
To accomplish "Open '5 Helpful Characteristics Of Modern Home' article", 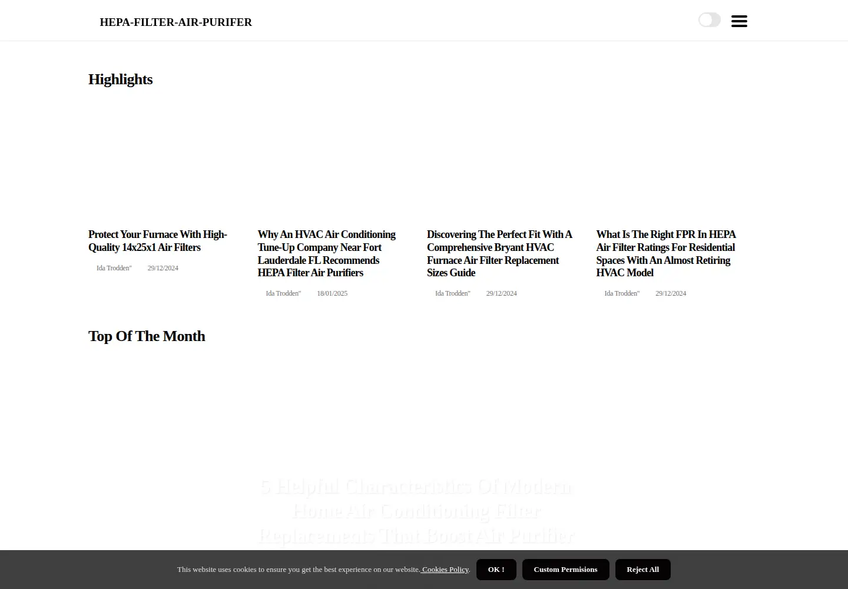I will [416, 511].
